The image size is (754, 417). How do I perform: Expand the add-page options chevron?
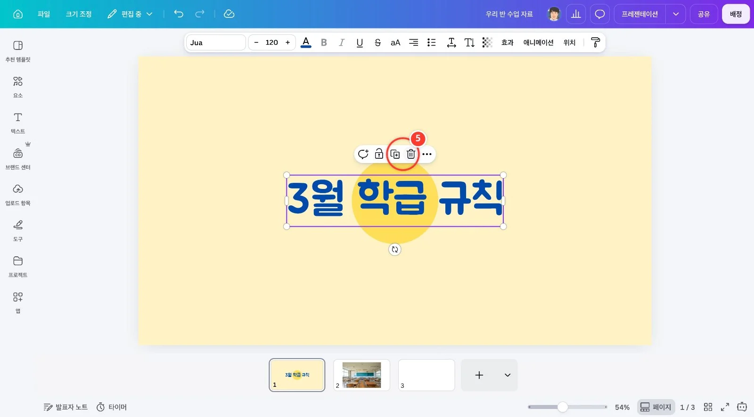pyautogui.click(x=508, y=375)
